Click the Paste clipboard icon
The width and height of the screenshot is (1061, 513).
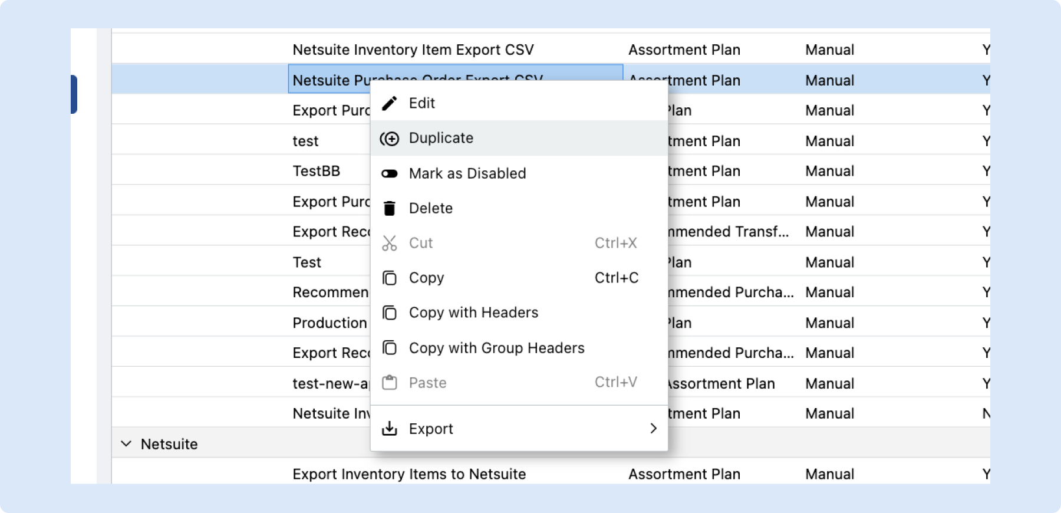tap(389, 383)
